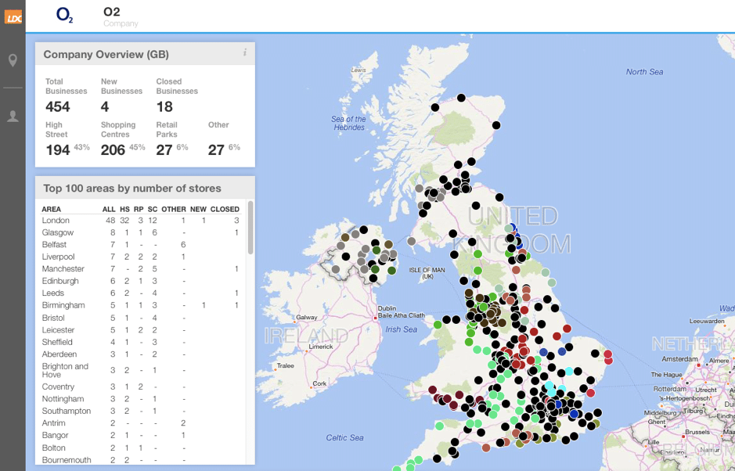Click the AREA column header
The width and height of the screenshot is (735, 471).
(51, 209)
